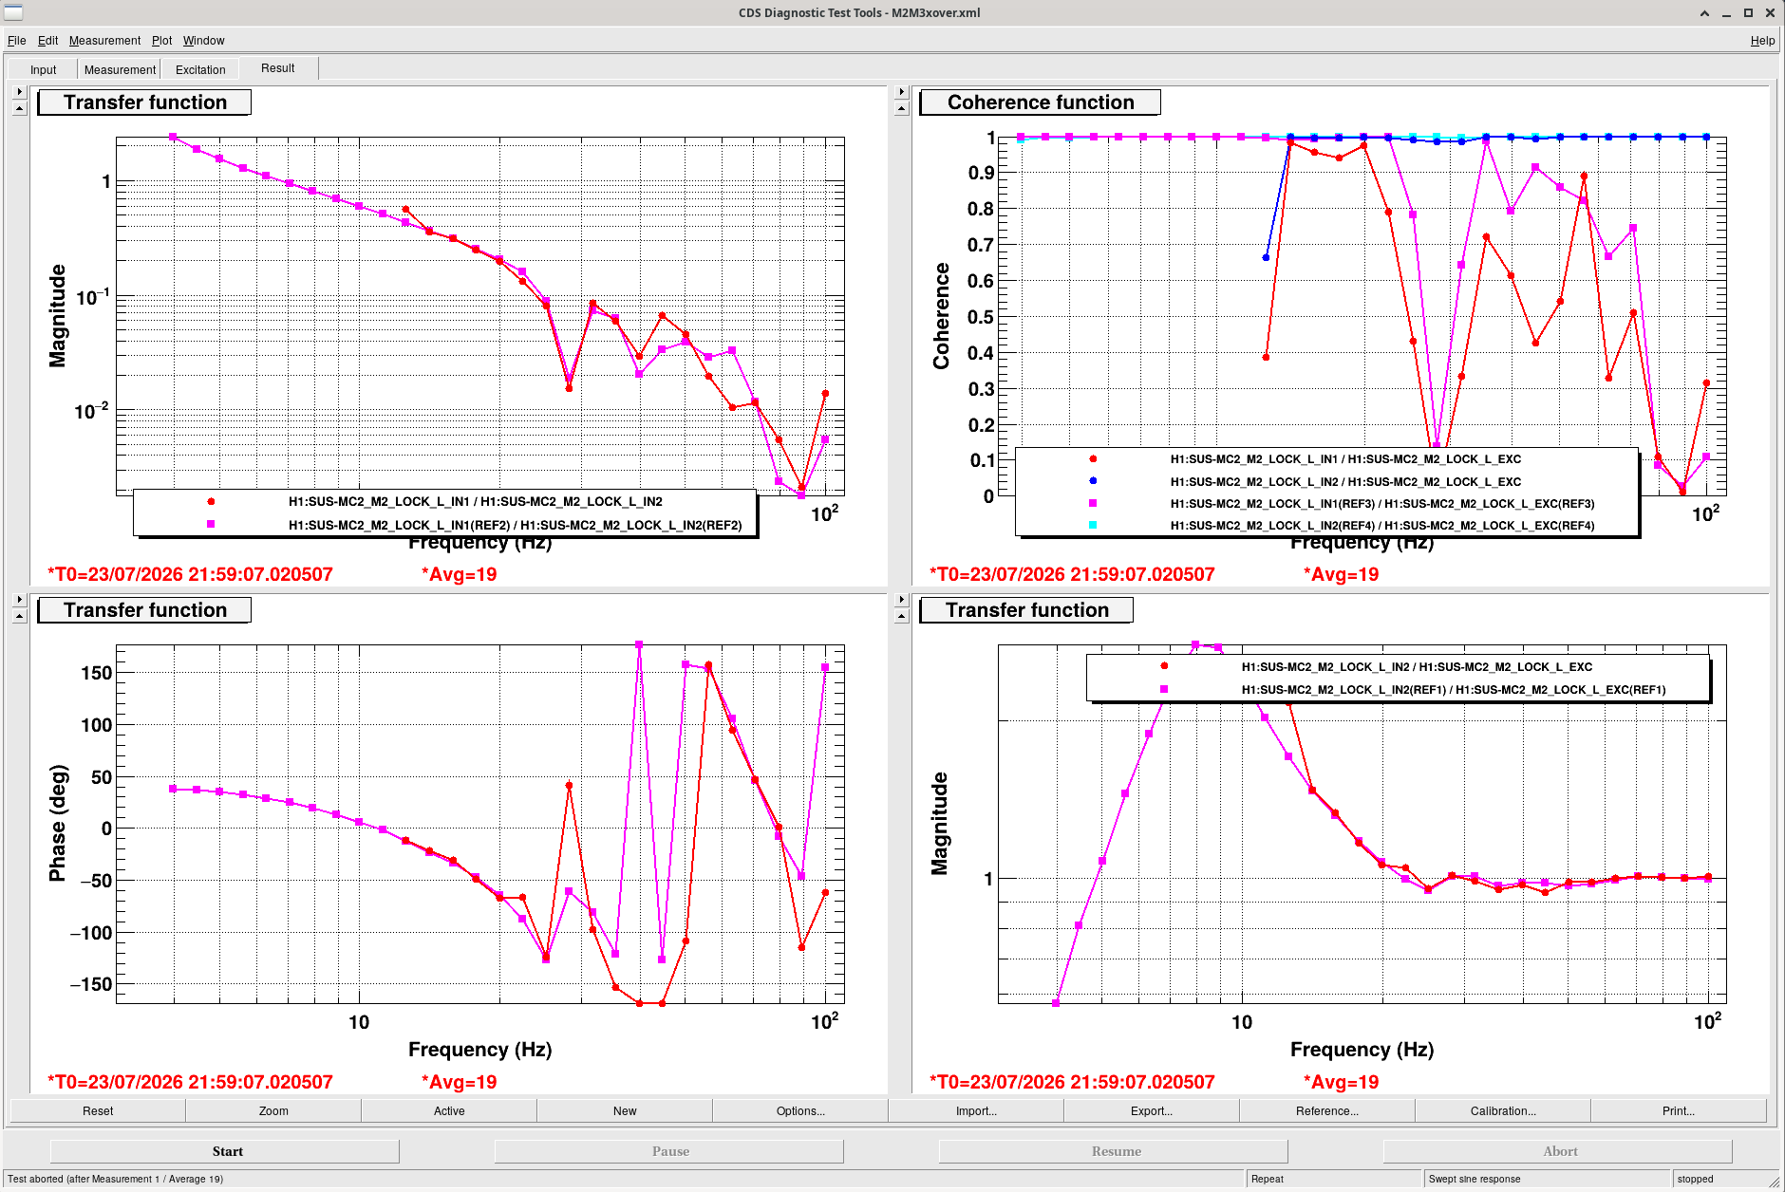Click cyan marker of IN2(REF4) legend entry
Image resolution: width=1785 pixels, height=1192 pixels.
(1093, 525)
